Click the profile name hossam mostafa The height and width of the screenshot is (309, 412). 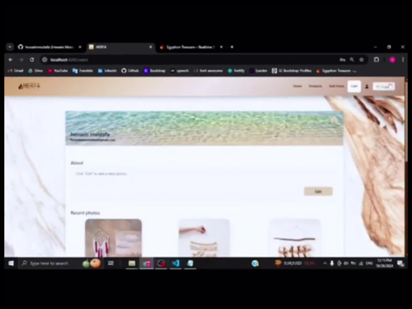coord(90,134)
